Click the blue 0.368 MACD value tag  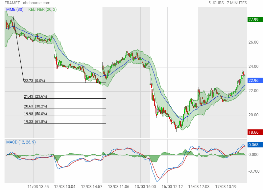click(x=255, y=145)
